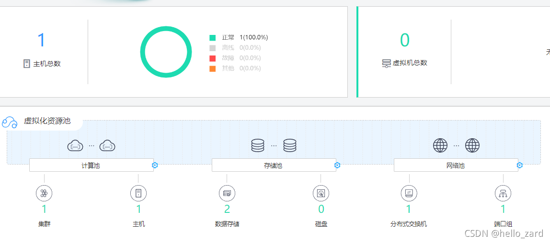Click the port group (端口组) icon
Viewport: 550px width, 243px height.
coord(503,193)
